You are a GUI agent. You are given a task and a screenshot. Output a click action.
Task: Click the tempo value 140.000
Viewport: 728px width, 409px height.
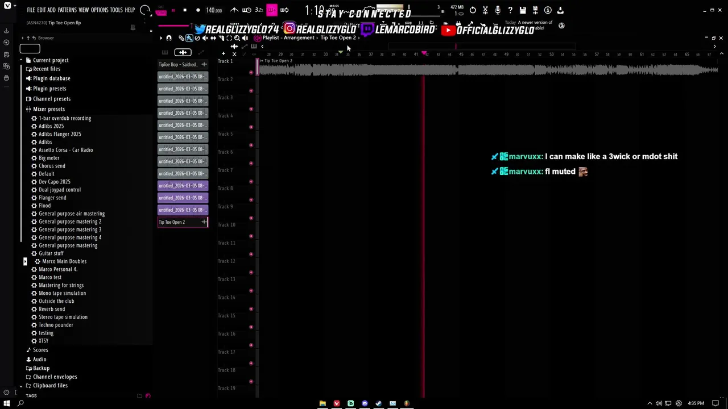pyautogui.click(x=214, y=10)
